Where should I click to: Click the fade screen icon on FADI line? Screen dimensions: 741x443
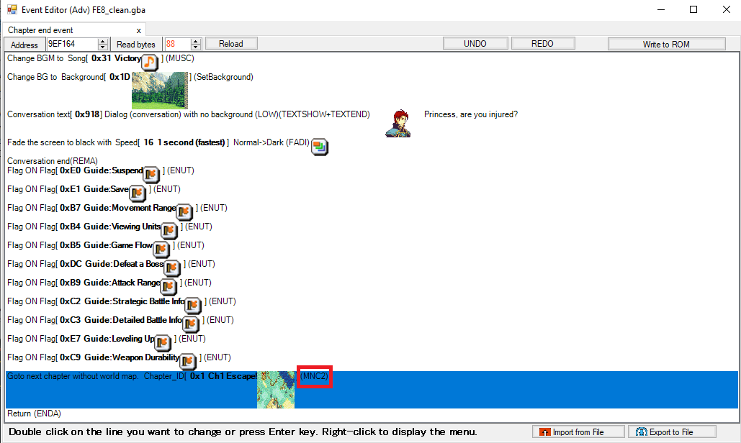(320, 146)
